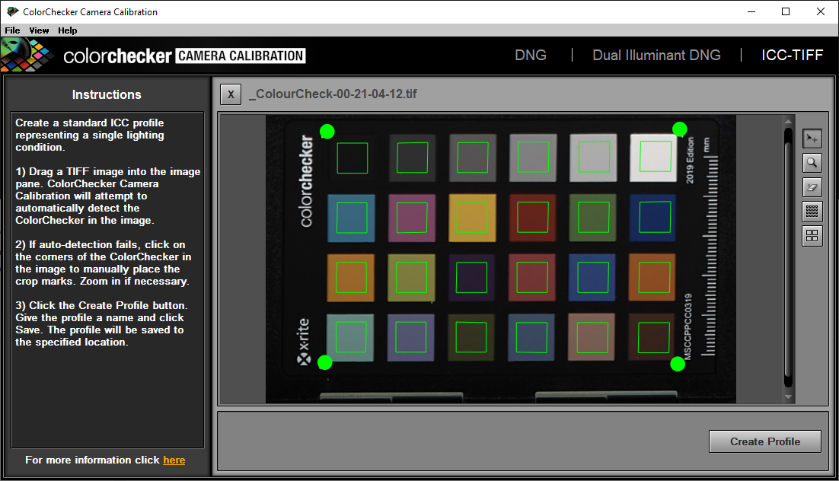Image resolution: width=839 pixels, height=481 pixels.
Task: Switch to the DNG tab
Action: [x=530, y=55]
